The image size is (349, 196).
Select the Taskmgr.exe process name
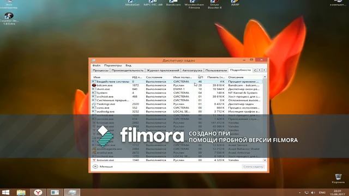coord(106,104)
